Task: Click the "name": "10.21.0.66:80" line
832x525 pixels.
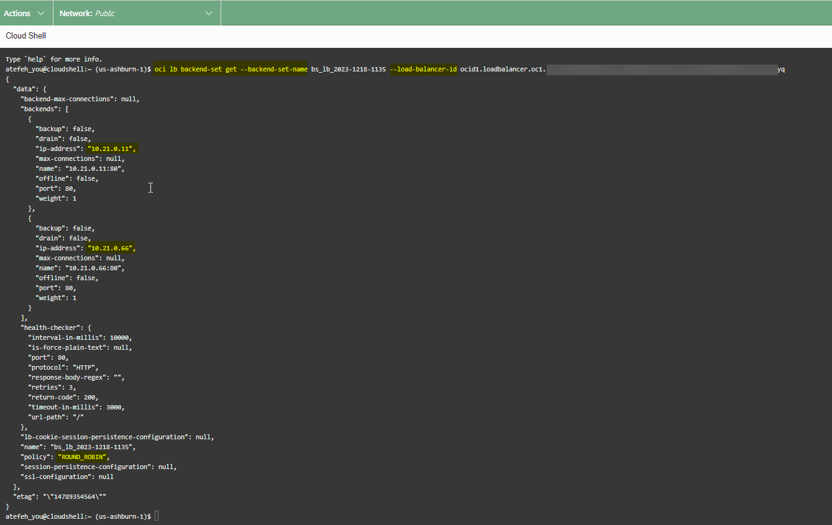Action: 80,268
